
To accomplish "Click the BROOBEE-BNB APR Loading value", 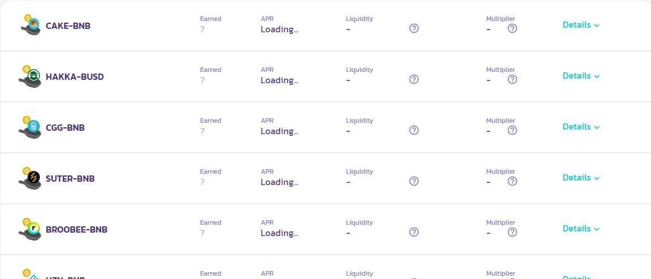I will coord(279,233).
